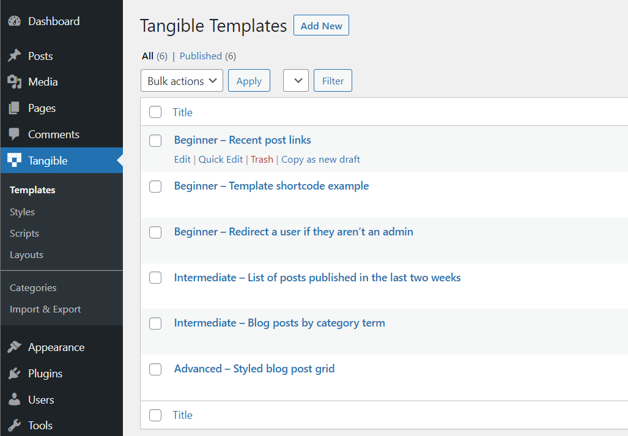Click the Tools wrench icon
Viewport: 628px width, 436px height.
tap(14, 426)
